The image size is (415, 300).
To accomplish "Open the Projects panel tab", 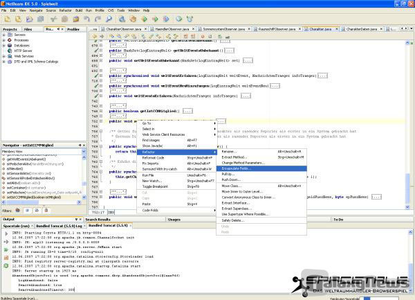I will pyautogui.click(x=10, y=30).
